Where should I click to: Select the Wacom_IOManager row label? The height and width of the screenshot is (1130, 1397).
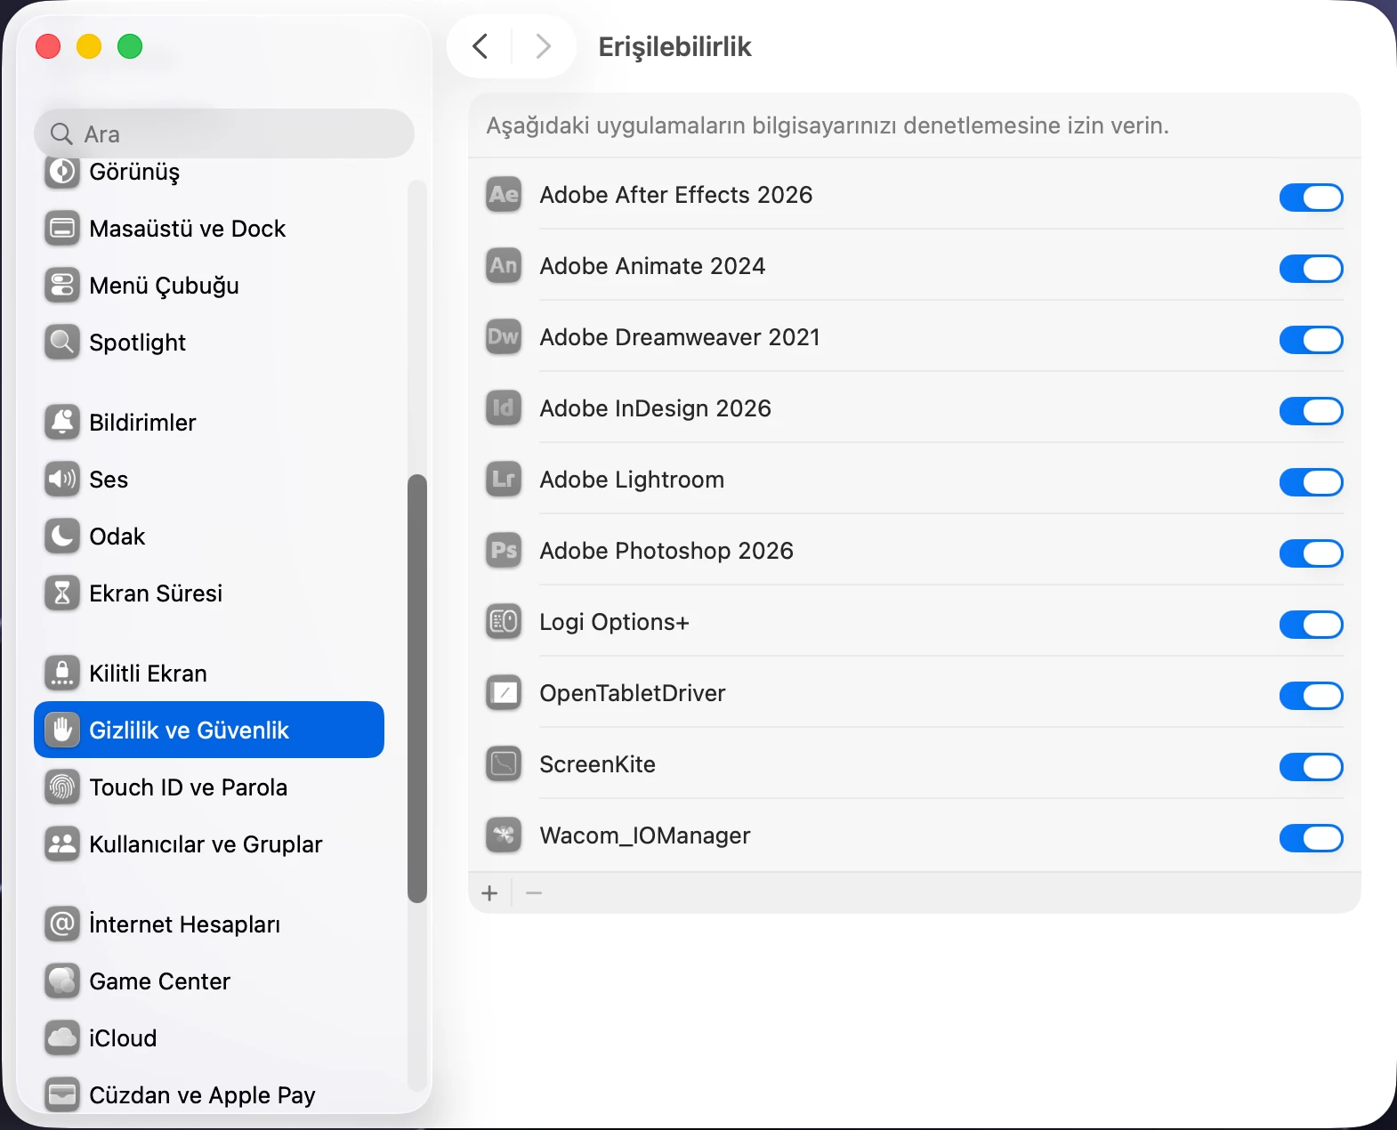coord(645,835)
